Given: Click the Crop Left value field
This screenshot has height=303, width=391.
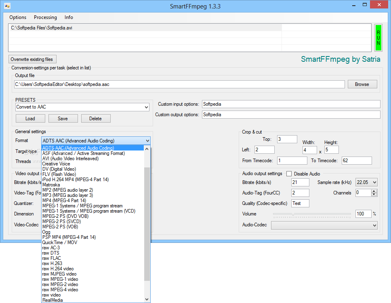Looking at the screenshot, I should 264,150.
